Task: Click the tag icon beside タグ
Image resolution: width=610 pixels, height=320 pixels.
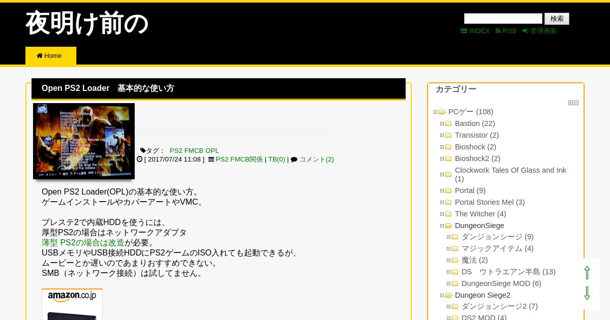Action: (x=143, y=150)
